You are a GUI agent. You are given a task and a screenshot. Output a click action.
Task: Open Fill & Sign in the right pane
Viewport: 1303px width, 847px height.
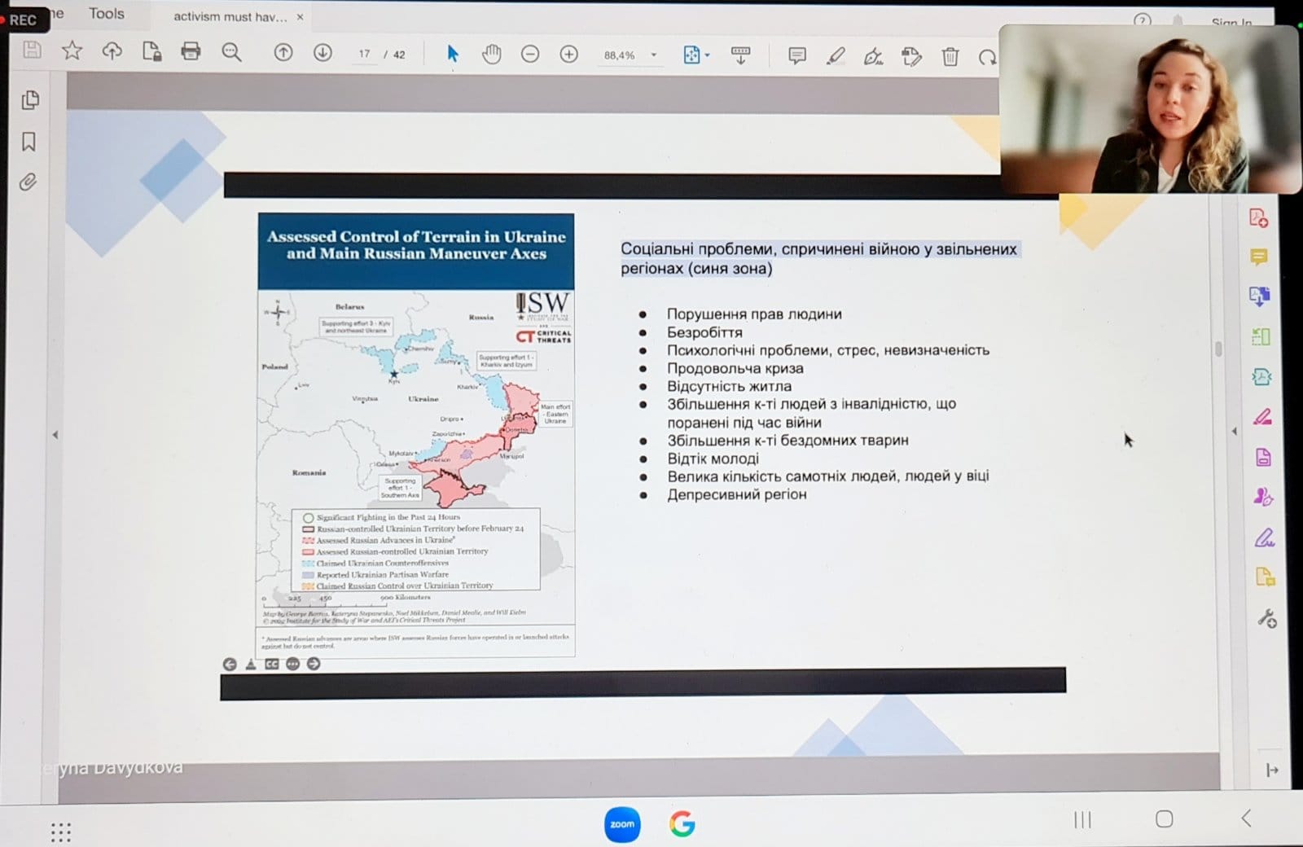1264,538
